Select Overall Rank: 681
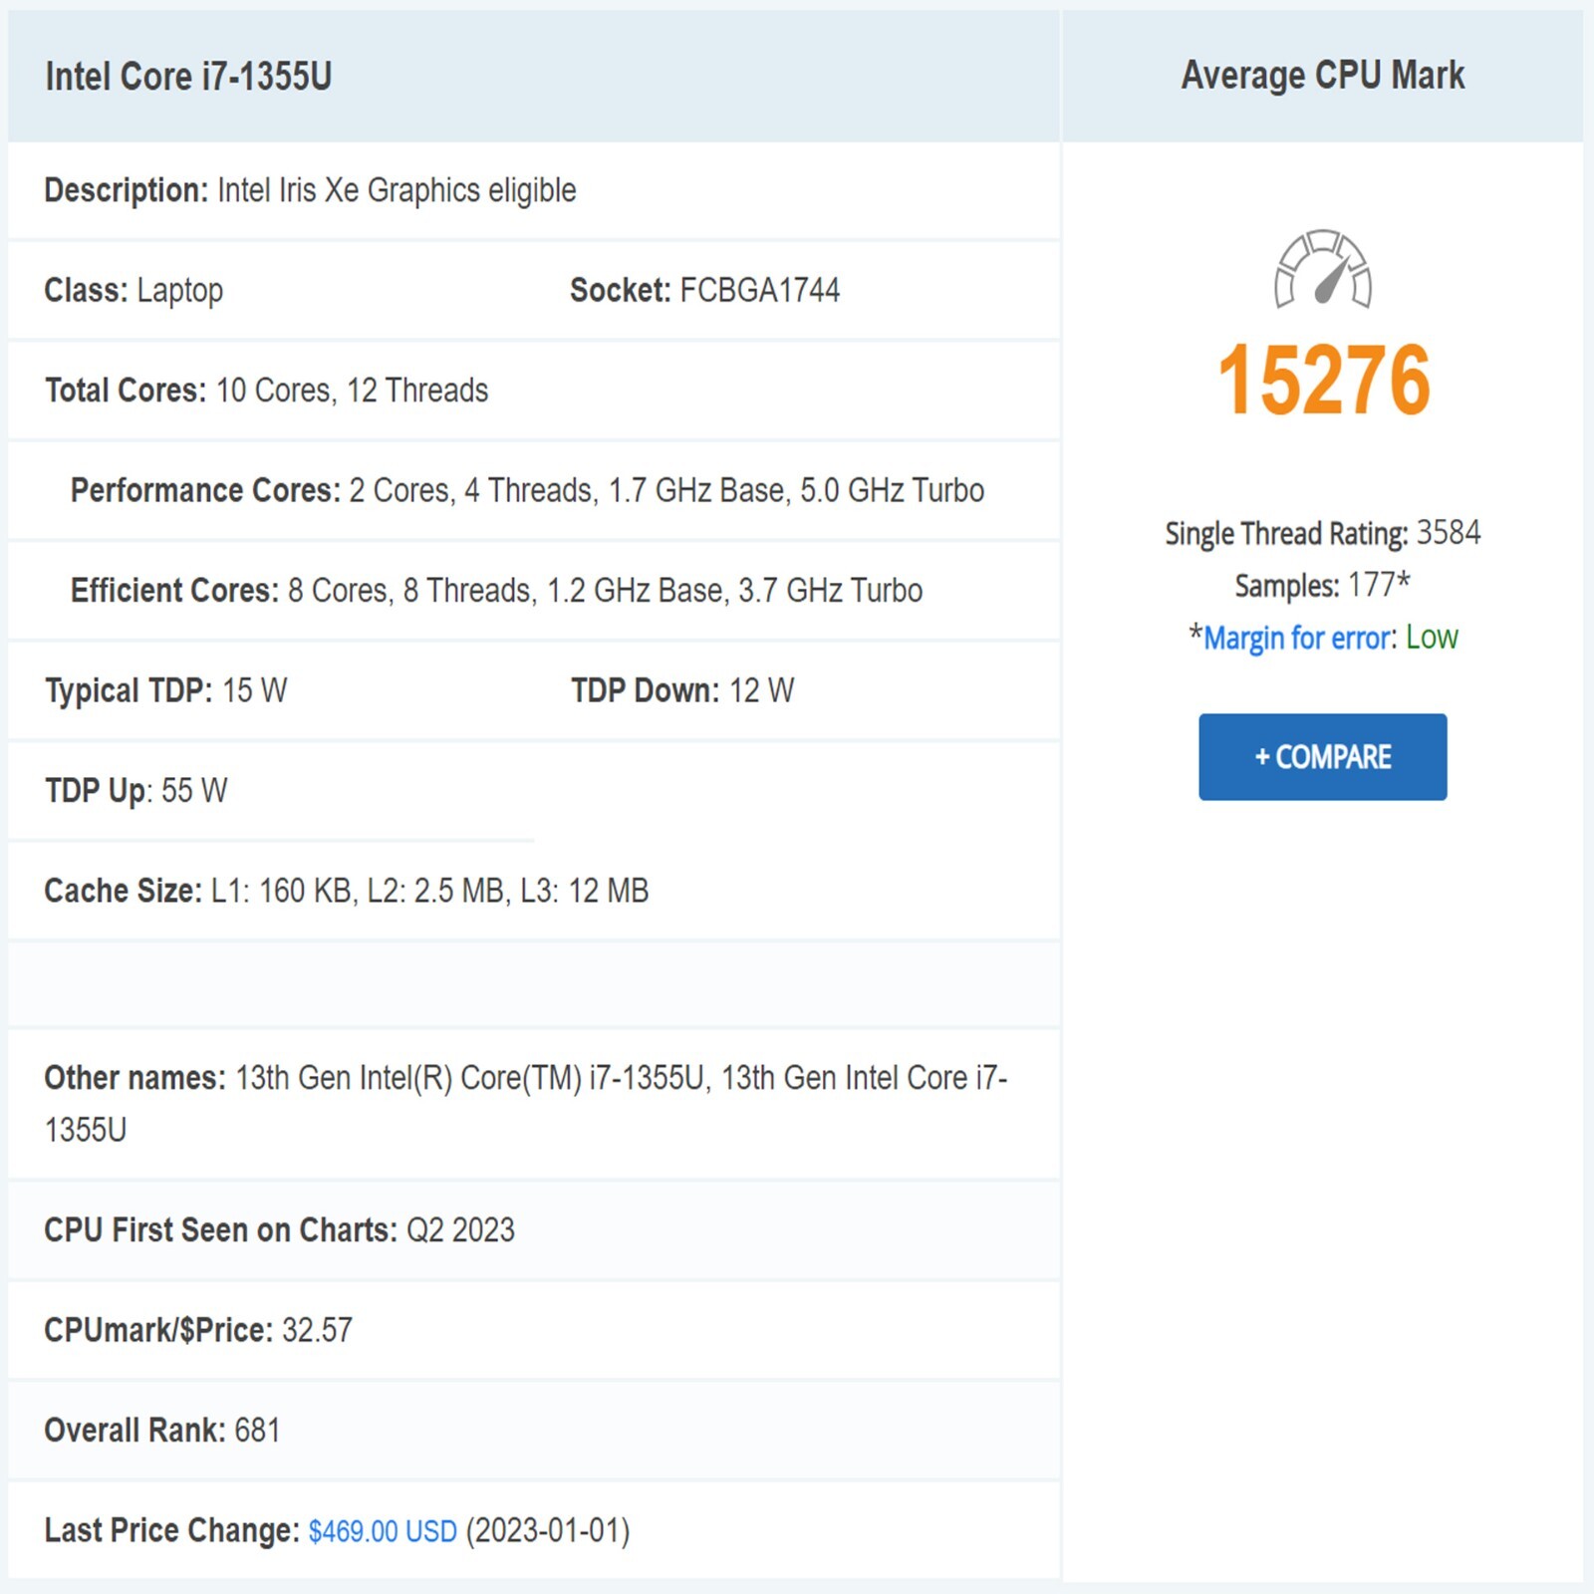The height and width of the screenshot is (1594, 1594). pyautogui.click(x=162, y=1431)
